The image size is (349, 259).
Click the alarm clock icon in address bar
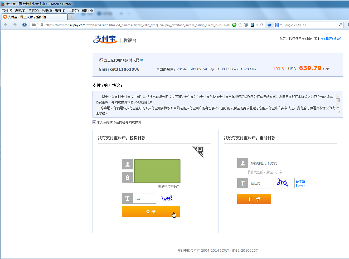246,25
